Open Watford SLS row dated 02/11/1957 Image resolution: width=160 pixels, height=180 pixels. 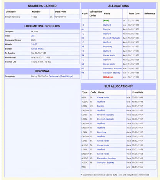pyautogui.click(x=101, y=137)
